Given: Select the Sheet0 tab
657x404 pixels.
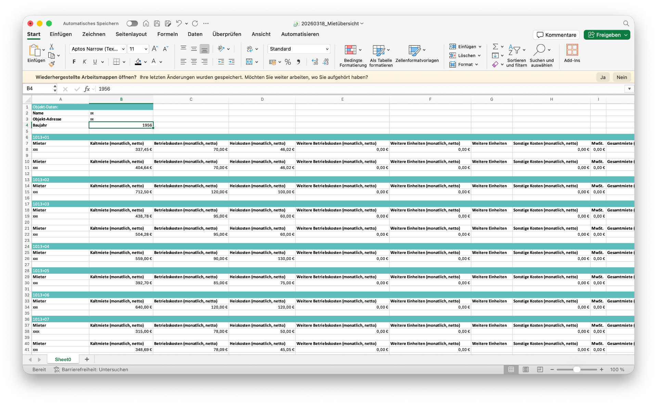Looking at the screenshot, I should [x=63, y=359].
